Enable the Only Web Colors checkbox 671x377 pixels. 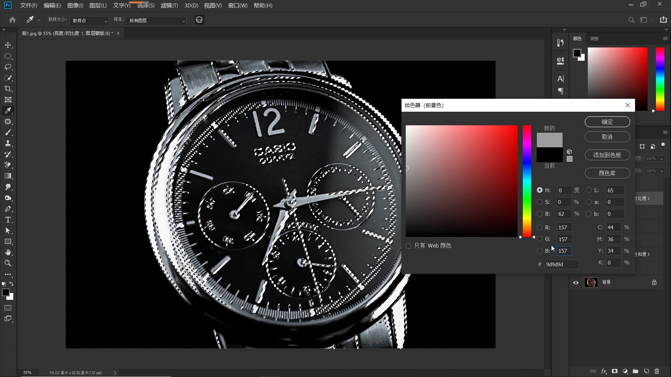[x=409, y=246]
